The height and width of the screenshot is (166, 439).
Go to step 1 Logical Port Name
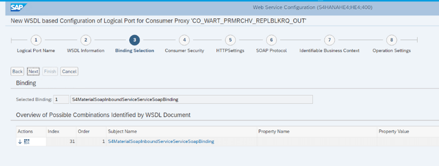(36, 40)
